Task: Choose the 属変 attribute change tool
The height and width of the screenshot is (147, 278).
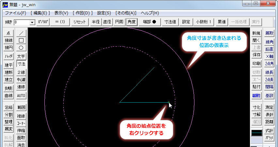Action: pyautogui.click(x=8, y=129)
